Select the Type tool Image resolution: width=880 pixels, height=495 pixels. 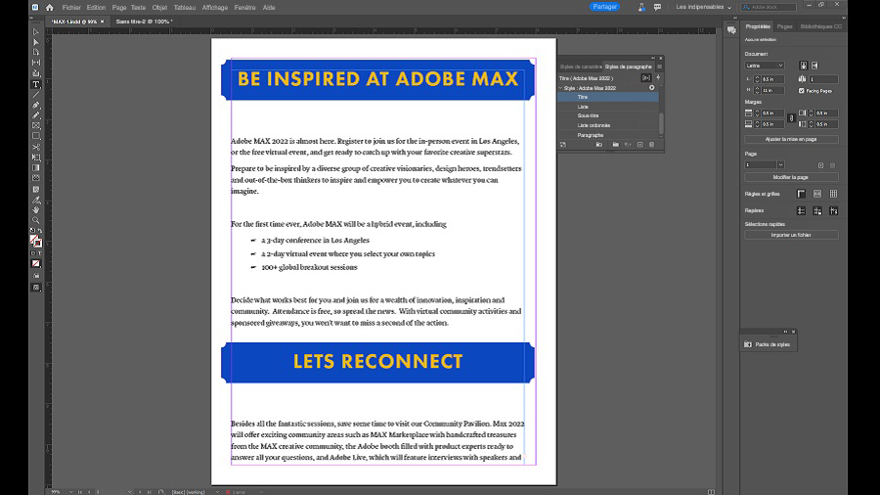(36, 84)
